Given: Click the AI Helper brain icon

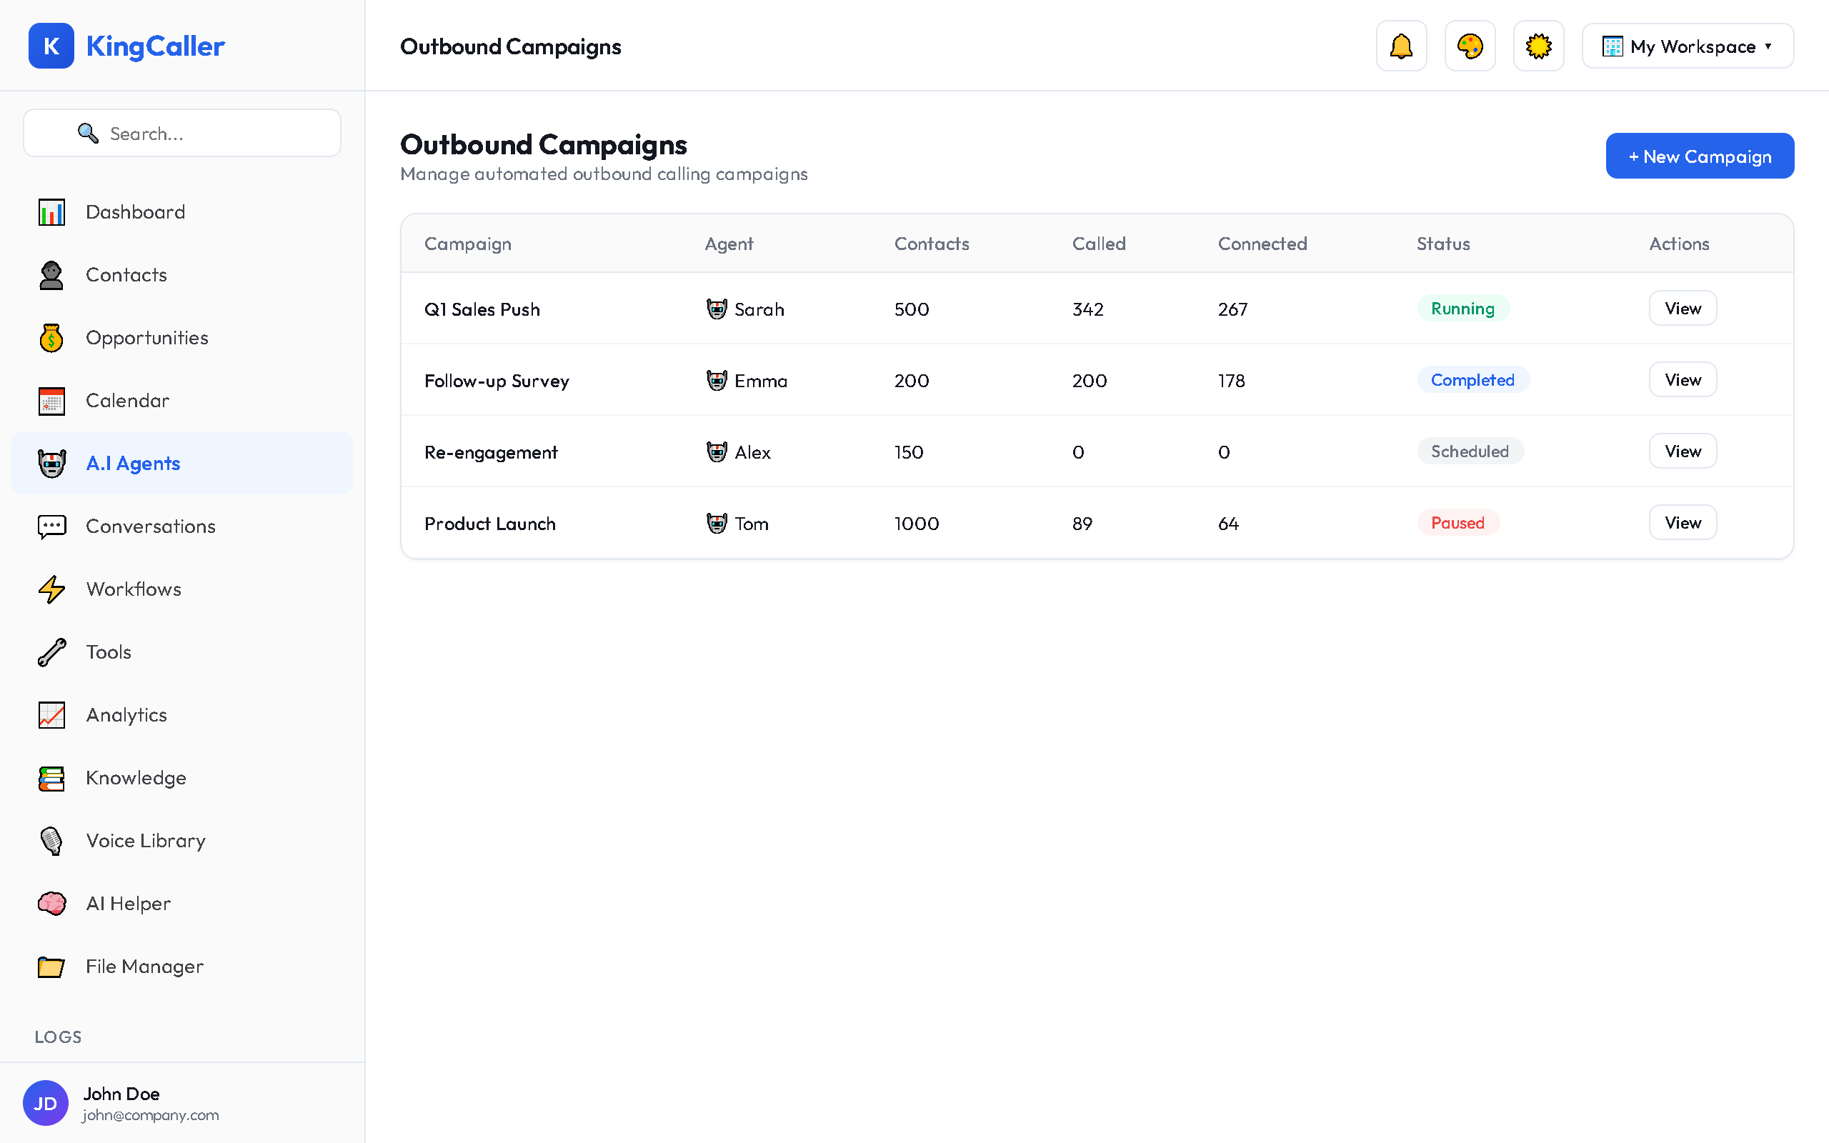Looking at the screenshot, I should tap(51, 904).
